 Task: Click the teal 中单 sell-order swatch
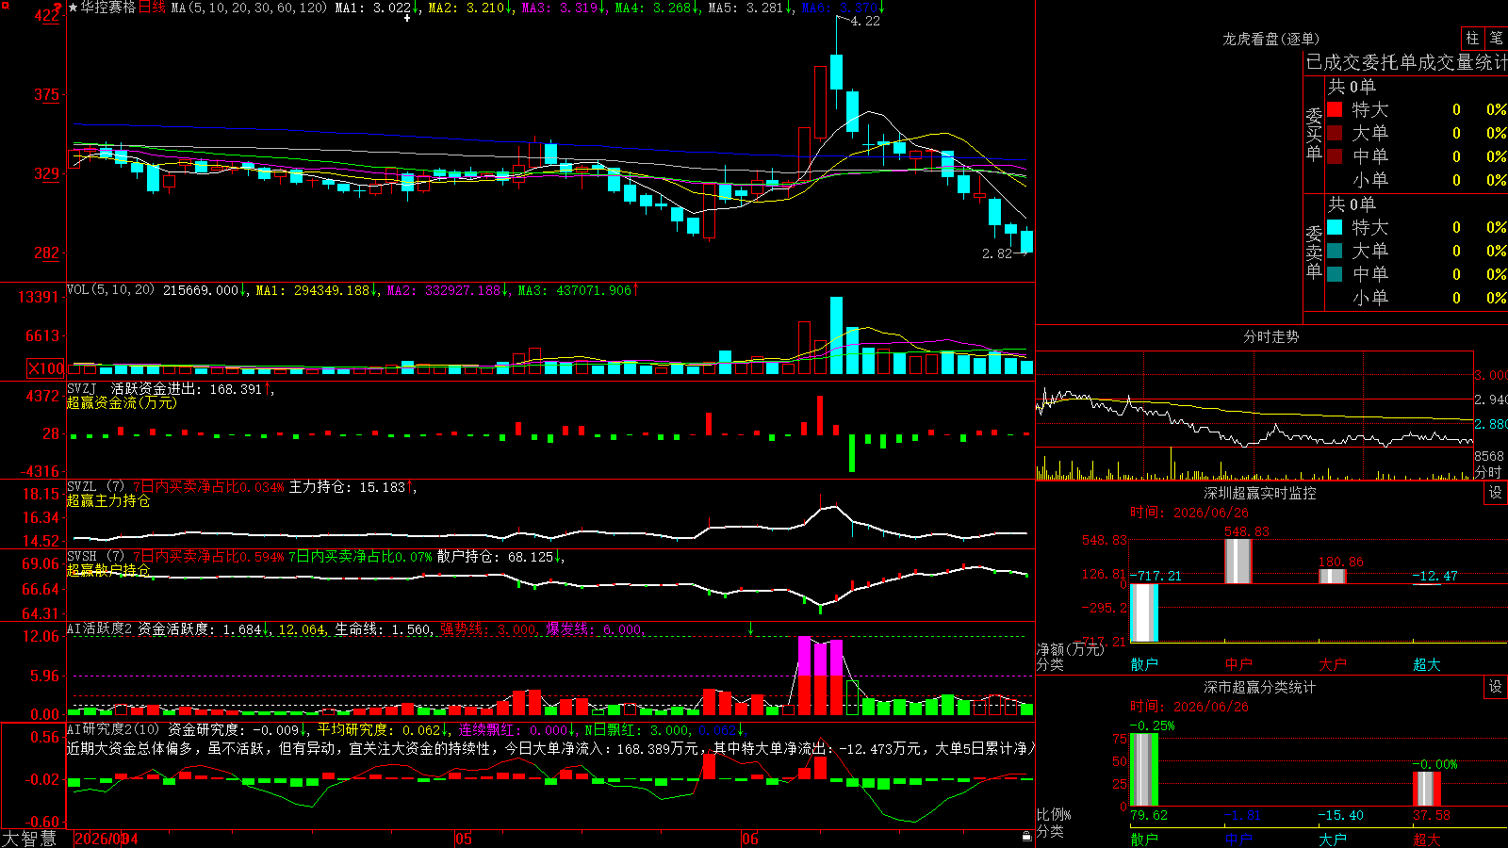point(1335,274)
